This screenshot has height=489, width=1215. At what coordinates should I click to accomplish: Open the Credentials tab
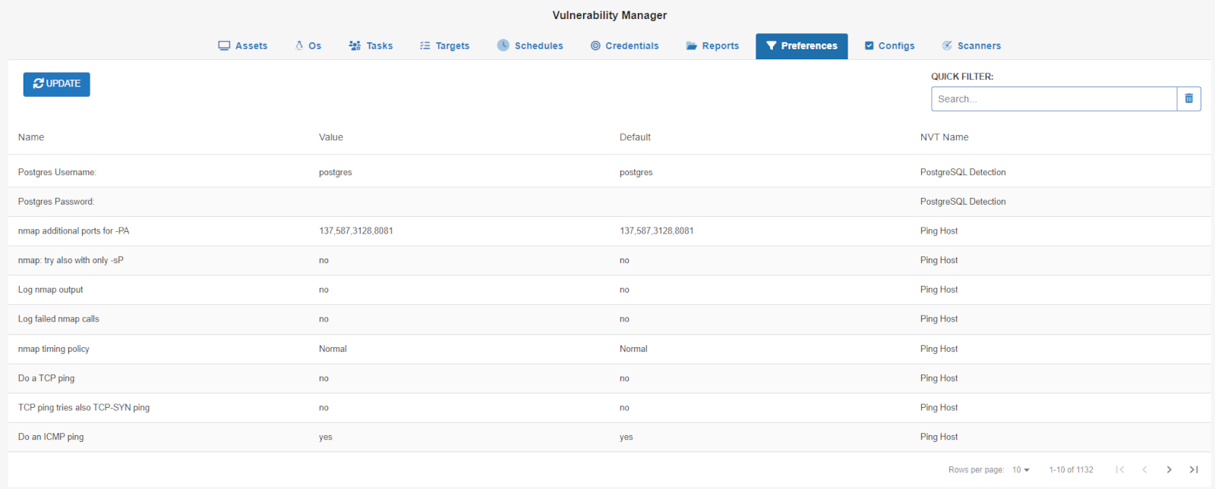[624, 46]
